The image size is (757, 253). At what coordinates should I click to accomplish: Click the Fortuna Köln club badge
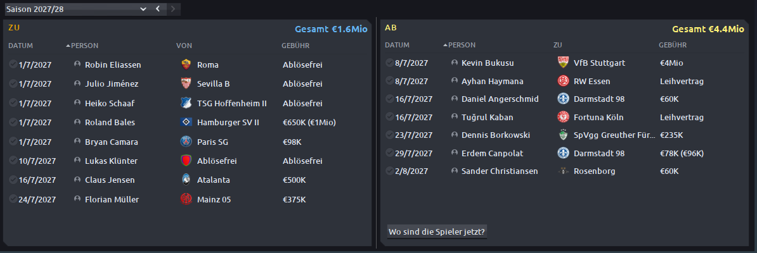(x=563, y=117)
